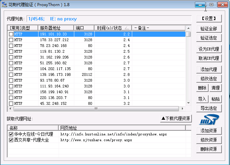
Task: Click the 代理列表 status field
Action: point(109,19)
